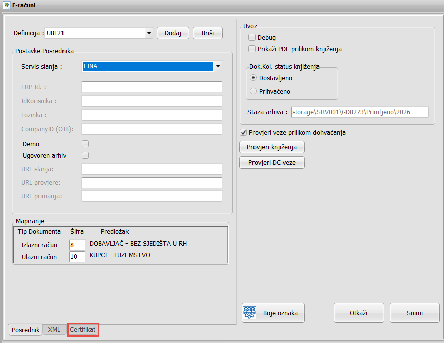444x343 pixels.
Task: Click the Dodaj button
Action: 173,33
